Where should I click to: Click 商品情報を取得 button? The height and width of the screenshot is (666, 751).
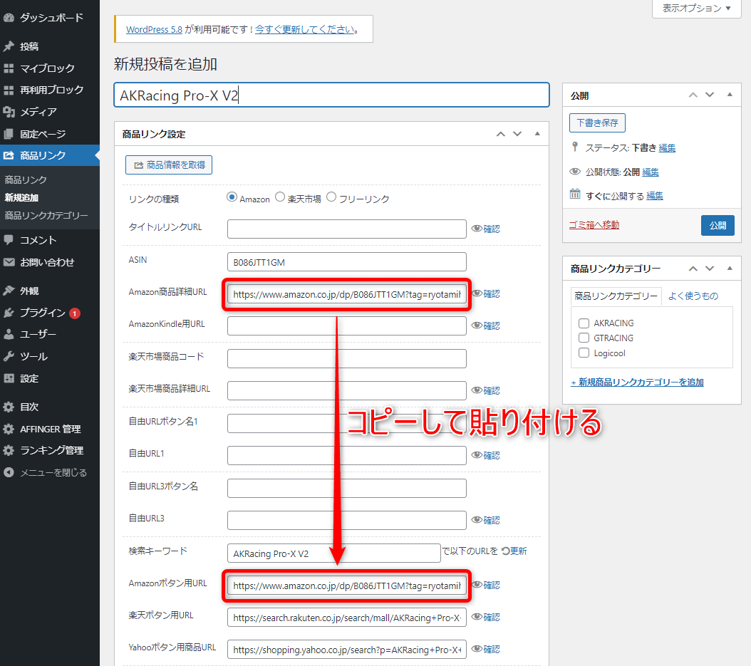click(x=169, y=165)
